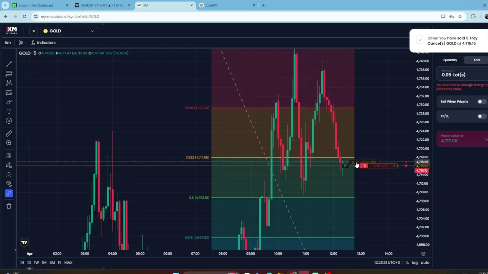Switch to the Quantity tab
Viewport: 488px width, 274px height.
click(450, 60)
